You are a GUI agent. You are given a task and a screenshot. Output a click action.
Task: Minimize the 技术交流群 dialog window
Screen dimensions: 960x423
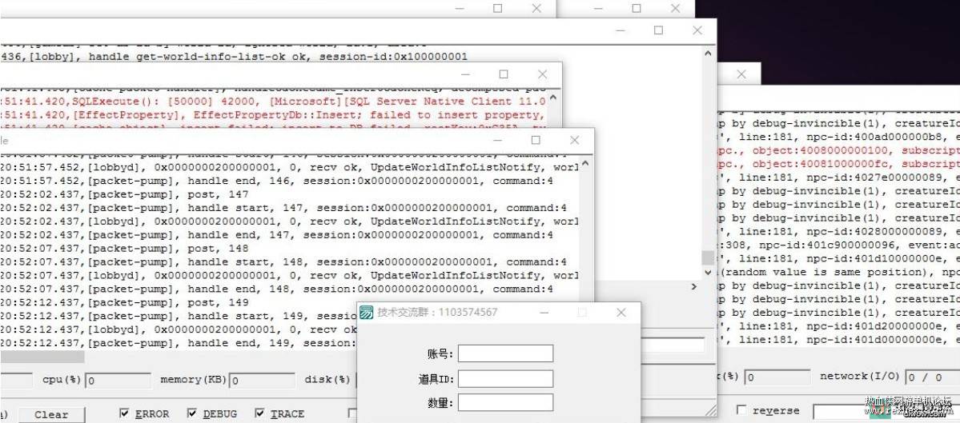click(x=544, y=313)
